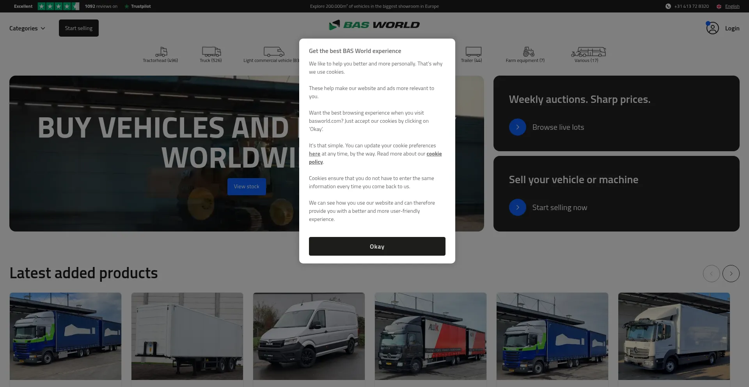Select the Truck category icon

tap(211, 51)
